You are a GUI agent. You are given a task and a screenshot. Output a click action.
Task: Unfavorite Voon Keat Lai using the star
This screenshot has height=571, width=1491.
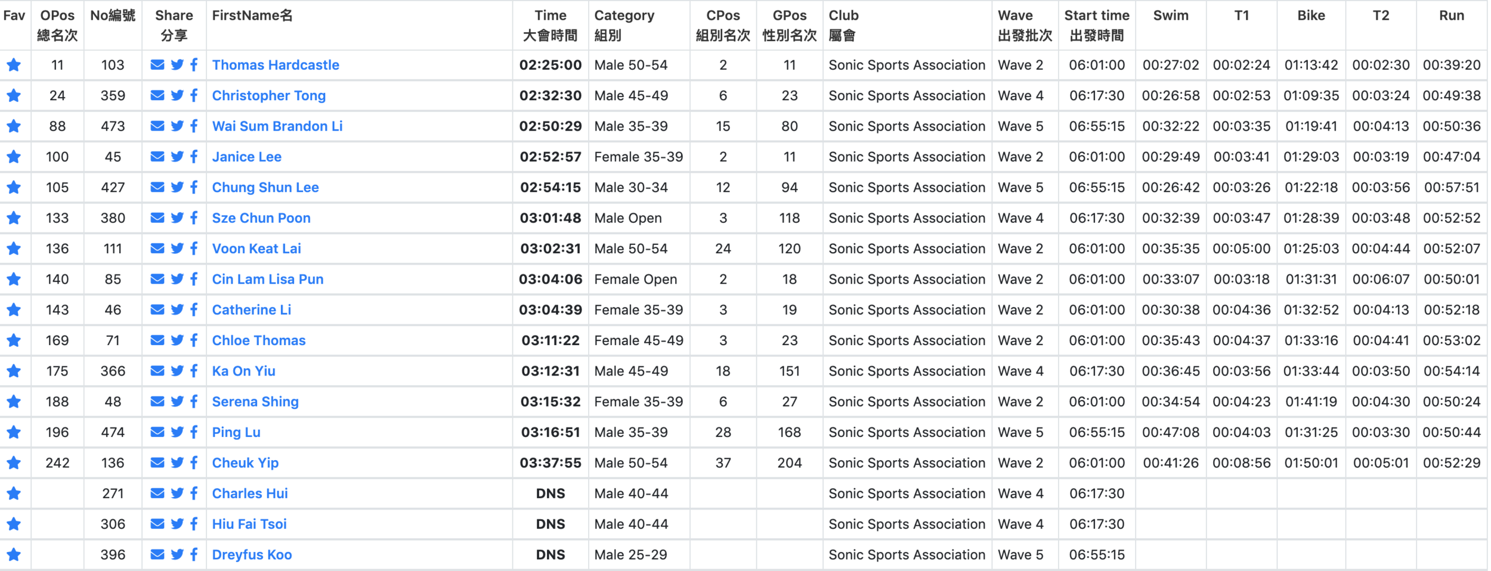click(14, 249)
